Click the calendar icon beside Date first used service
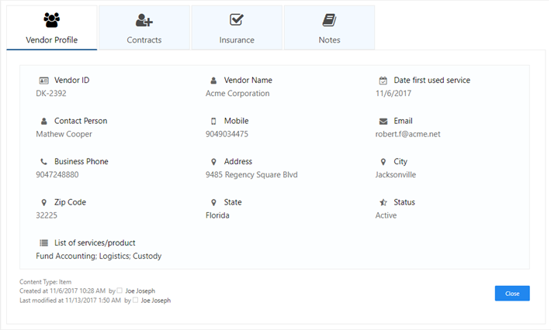Image resolution: width=551 pixels, height=330 pixels. click(x=383, y=81)
